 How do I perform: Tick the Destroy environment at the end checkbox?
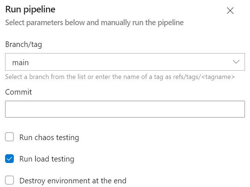[x=9, y=180]
